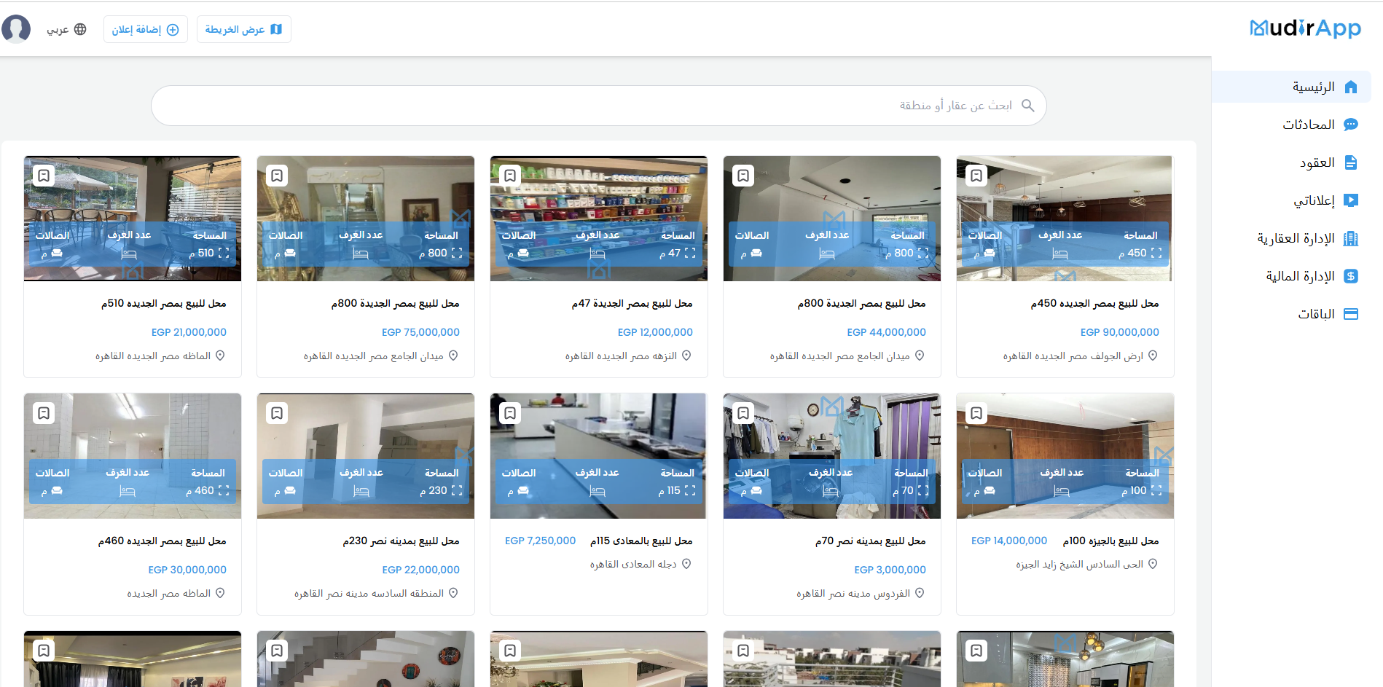Open listing title محل للبيع بالمعادى 115م

point(641,541)
